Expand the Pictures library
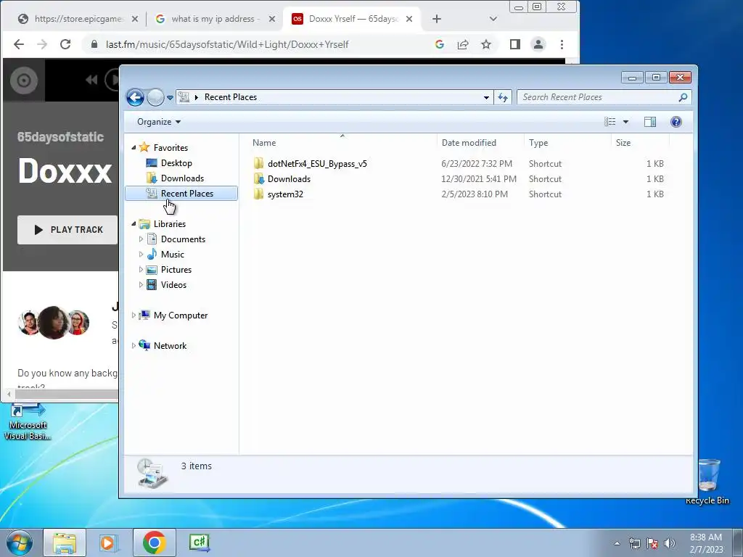The width and height of the screenshot is (743, 557). coord(141,270)
